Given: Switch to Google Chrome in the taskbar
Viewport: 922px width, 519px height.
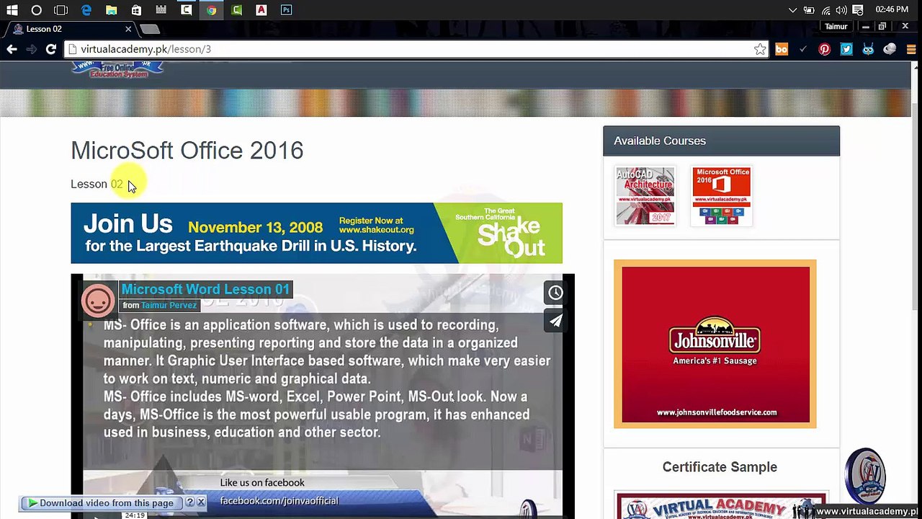Looking at the screenshot, I should pos(211,10).
